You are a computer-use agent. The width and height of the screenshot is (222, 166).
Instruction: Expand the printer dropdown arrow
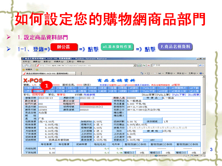click(163, 73)
